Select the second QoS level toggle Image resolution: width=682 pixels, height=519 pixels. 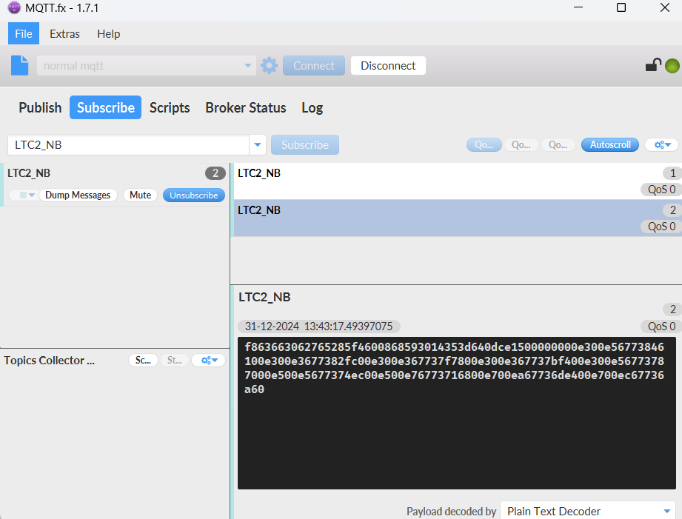click(x=521, y=145)
